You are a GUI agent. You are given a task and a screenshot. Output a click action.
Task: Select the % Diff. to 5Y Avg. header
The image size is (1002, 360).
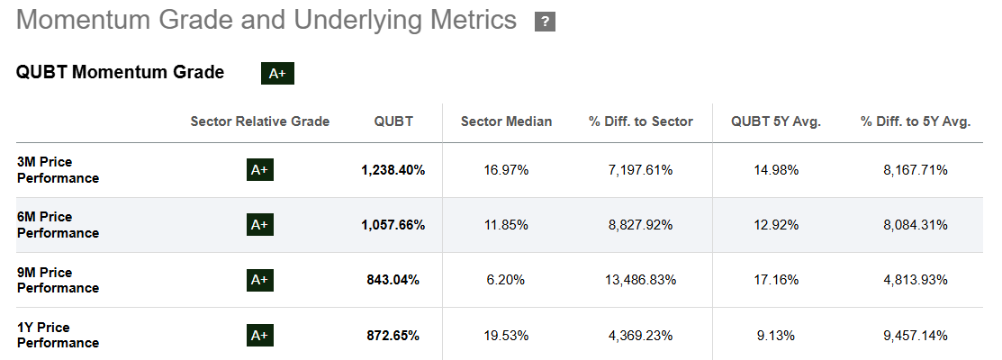click(915, 121)
